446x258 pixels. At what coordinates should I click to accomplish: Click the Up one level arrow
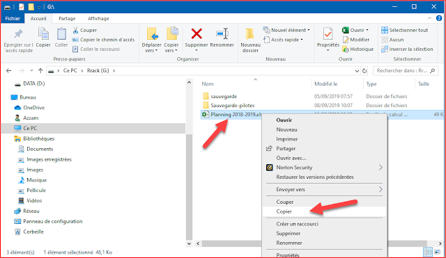[x=40, y=71]
